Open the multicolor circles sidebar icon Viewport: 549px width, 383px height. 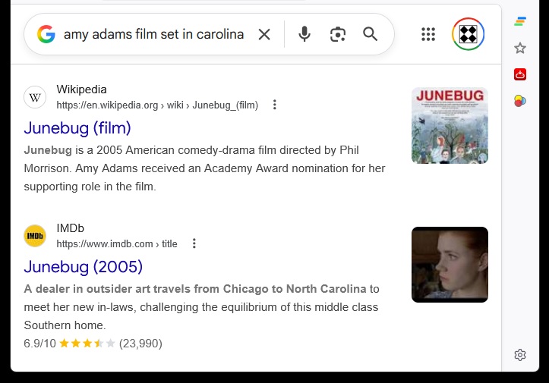tap(520, 100)
